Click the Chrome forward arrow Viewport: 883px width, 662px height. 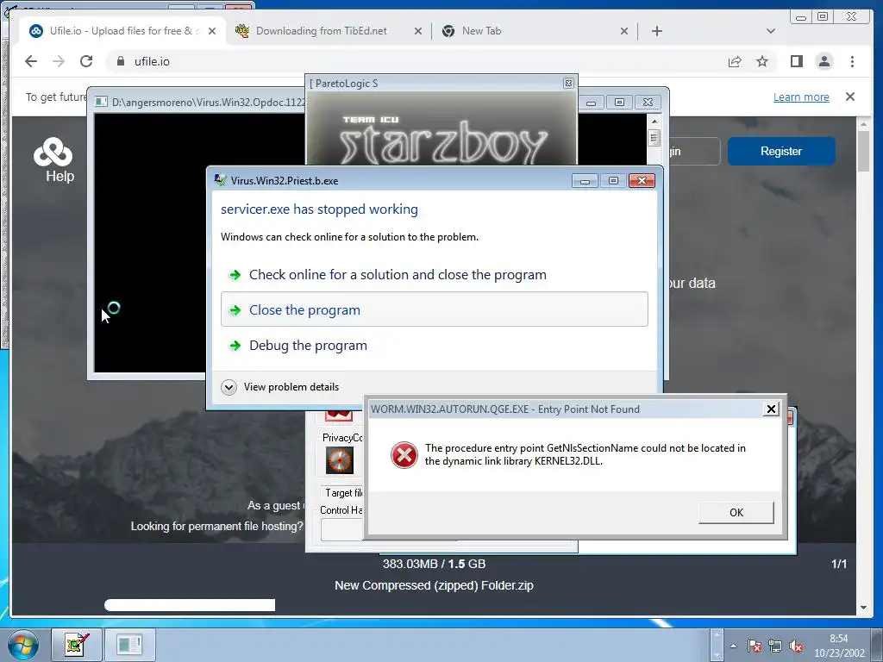tap(59, 61)
